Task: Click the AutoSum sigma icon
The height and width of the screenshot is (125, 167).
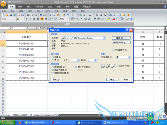Action: (x=85, y=15)
